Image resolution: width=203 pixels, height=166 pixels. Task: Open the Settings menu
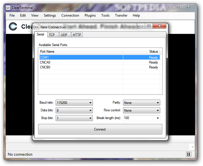[50, 15]
